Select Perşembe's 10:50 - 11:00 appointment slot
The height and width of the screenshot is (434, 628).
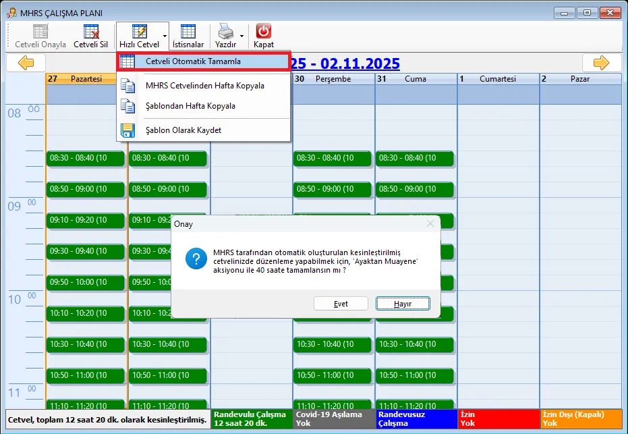tap(333, 375)
